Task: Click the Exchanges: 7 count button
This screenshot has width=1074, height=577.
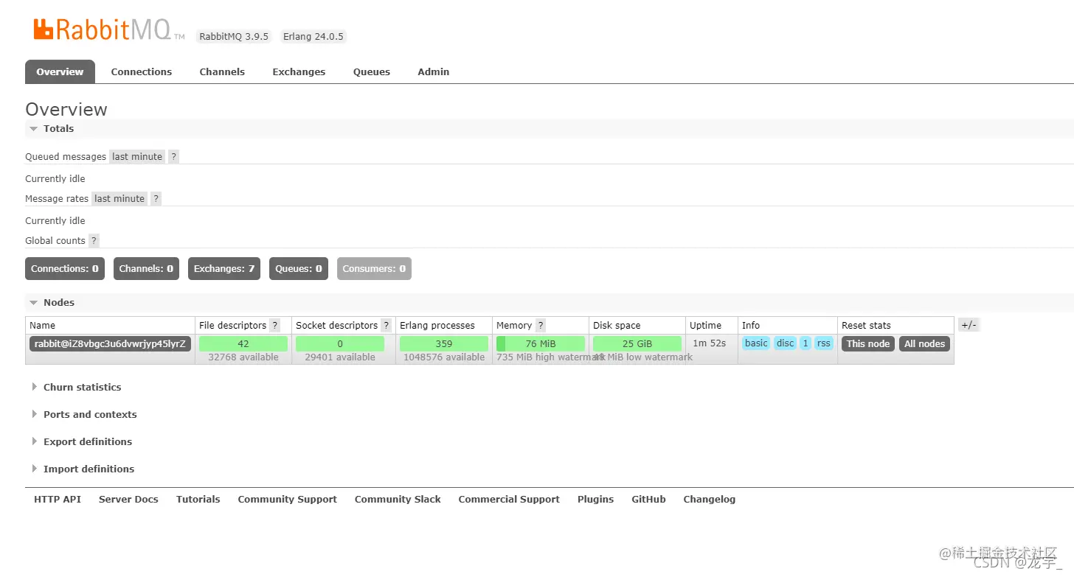Action: pyautogui.click(x=224, y=268)
